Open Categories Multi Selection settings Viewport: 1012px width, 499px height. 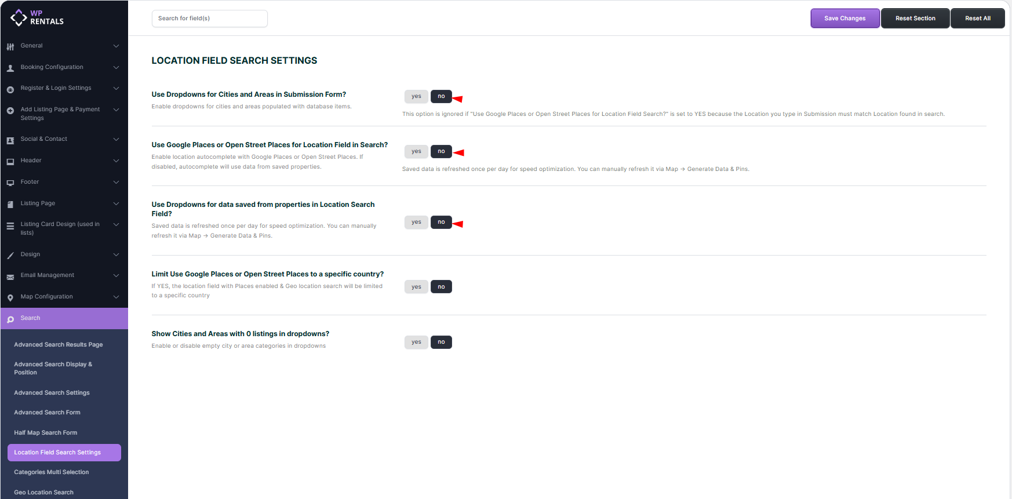(x=52, y=472)
